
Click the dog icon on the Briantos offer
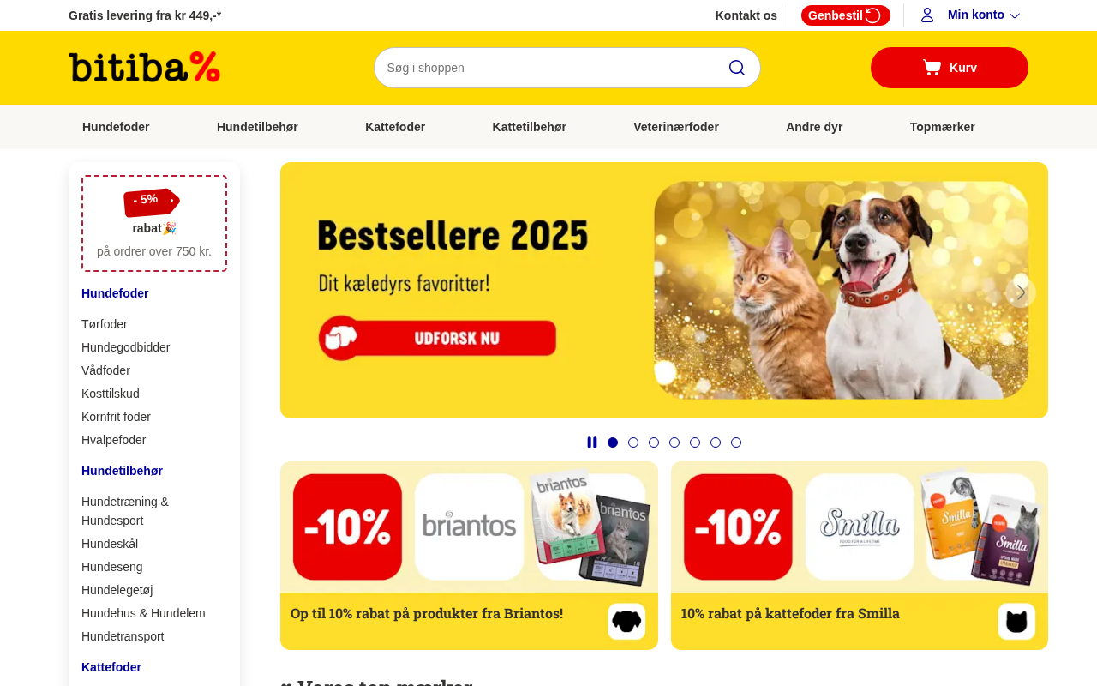tap(626, 622)
